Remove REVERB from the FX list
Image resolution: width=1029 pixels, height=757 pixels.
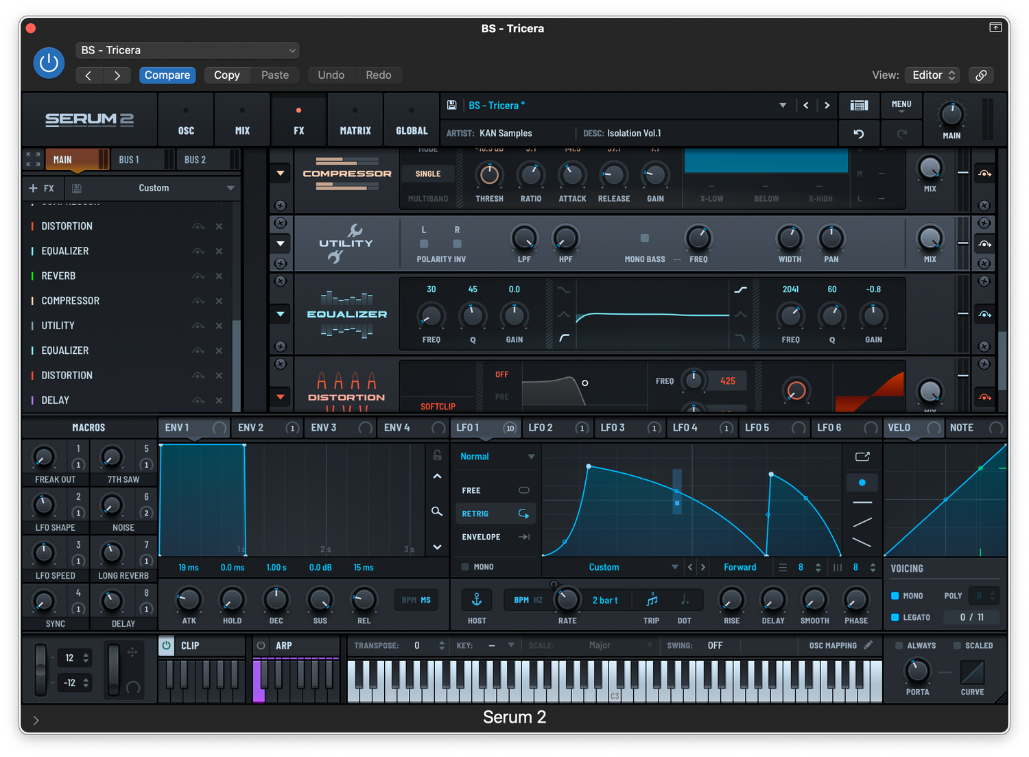click(x=219, y=276)
